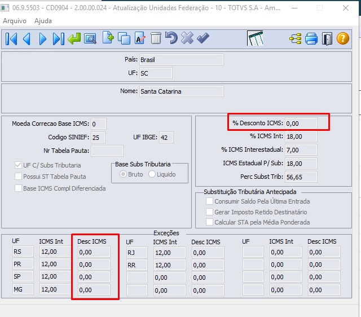Click Desc ICMS value for MG row
361x317 pixels.
click(x=94, y=289)
